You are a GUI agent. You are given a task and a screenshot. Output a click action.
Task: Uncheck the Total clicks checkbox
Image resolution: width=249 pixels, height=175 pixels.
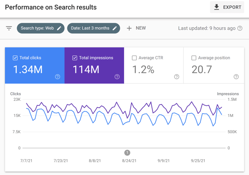pyautogui.click(x=15, y=58)
